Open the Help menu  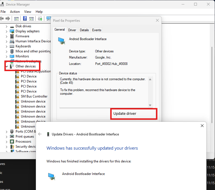coord(39,12)
